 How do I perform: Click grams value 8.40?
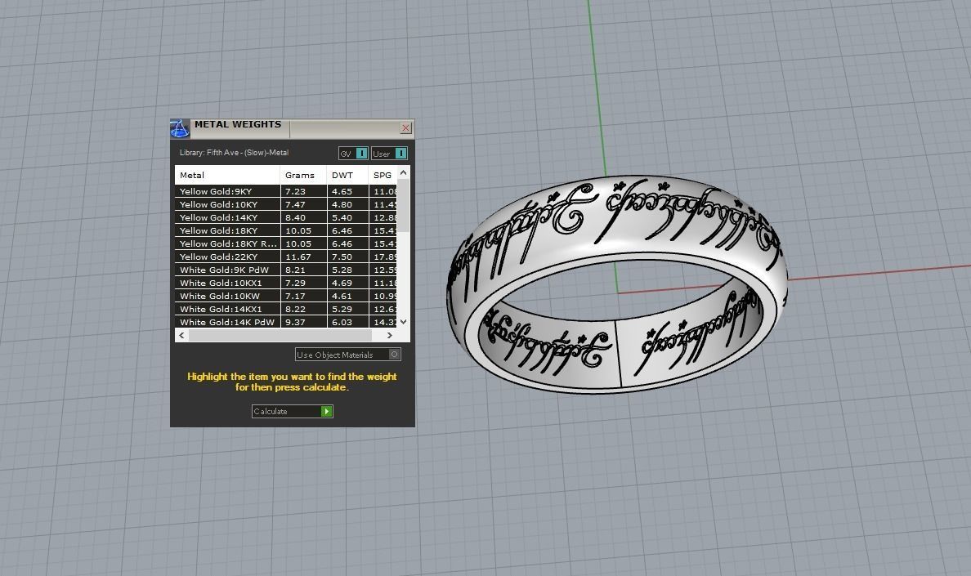coord(295,218)
